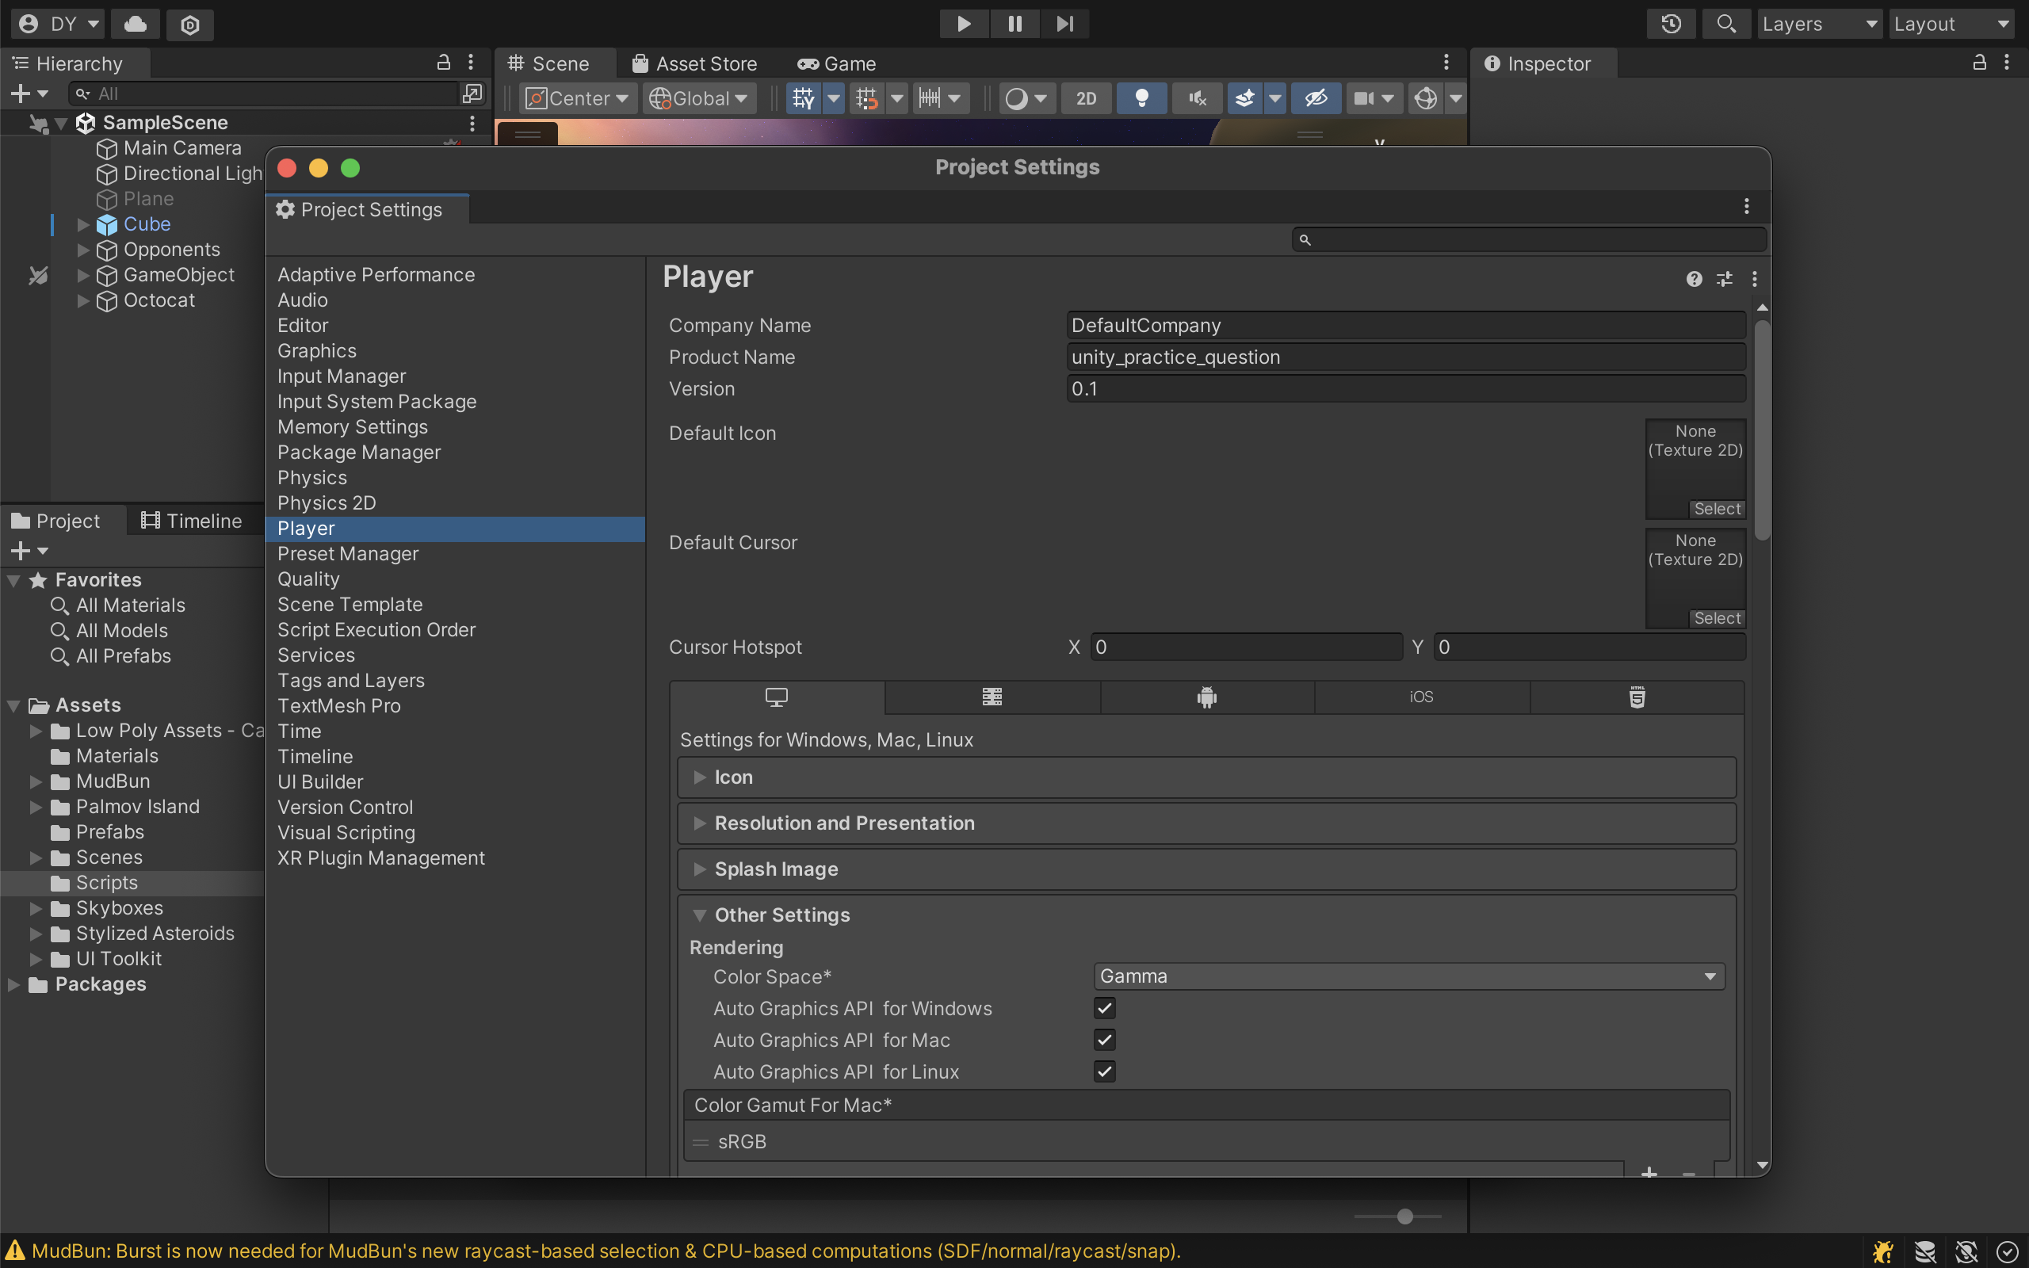This screenshot has height=1268, width=2029.
Task: Open the cloud services icon
Action: [x=135, y=25]
